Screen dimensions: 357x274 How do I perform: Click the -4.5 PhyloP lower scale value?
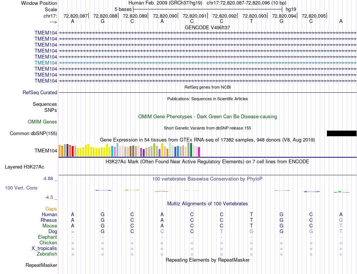tap(49, 197)
